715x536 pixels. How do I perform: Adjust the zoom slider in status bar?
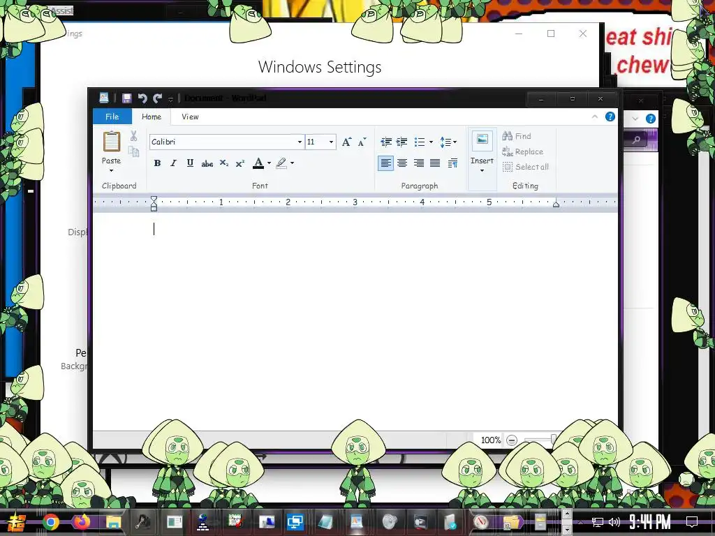pyautogui.click(x=553, y=440)
